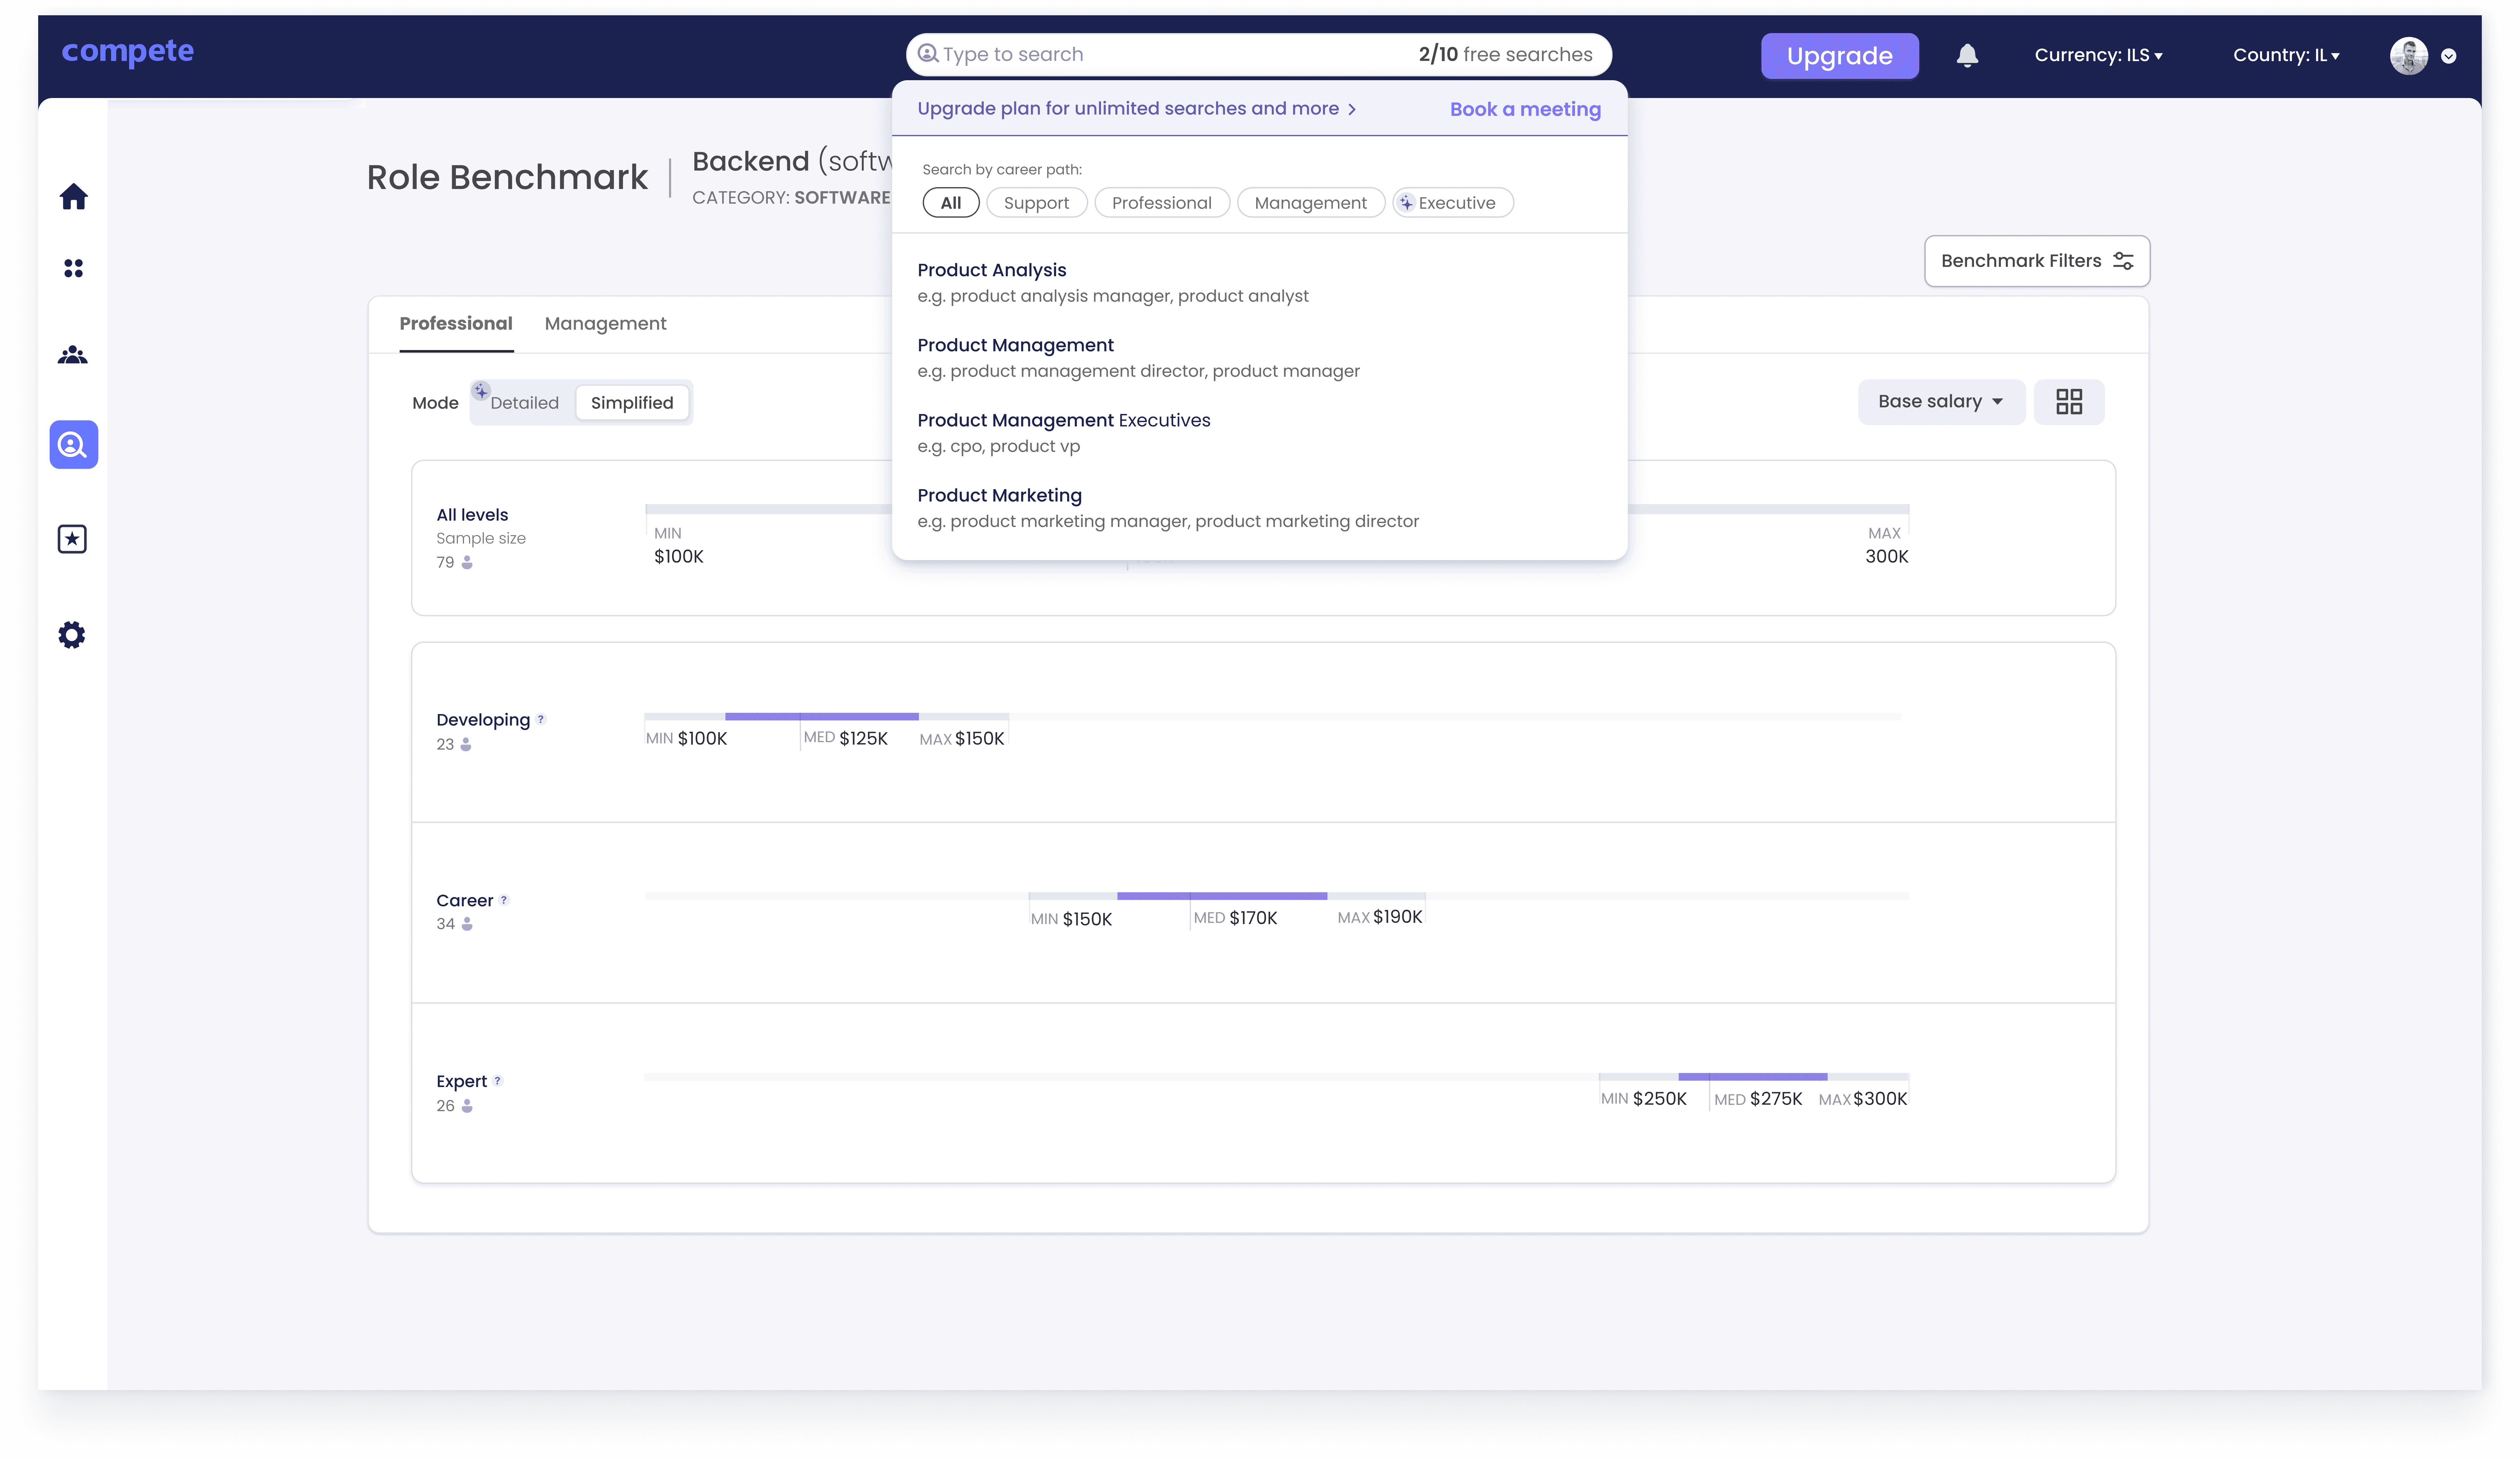Open the starred favorites sidebar icon
Image resolution: width=2520 pixels, height=1460 pixels.
[x=72, y=539]
